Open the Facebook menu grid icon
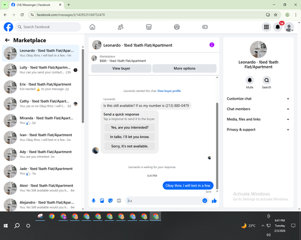Viewport: 301px width, 240px height. click(266, 27)
